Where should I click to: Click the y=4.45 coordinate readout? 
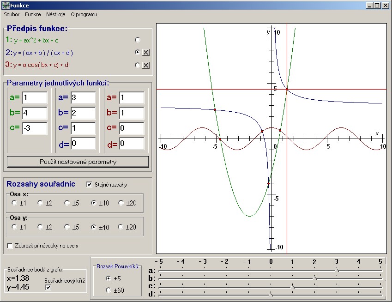[18, 287]
